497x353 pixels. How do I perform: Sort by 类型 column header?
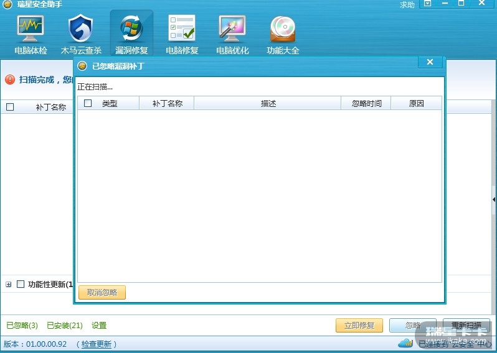click(110, 103)
